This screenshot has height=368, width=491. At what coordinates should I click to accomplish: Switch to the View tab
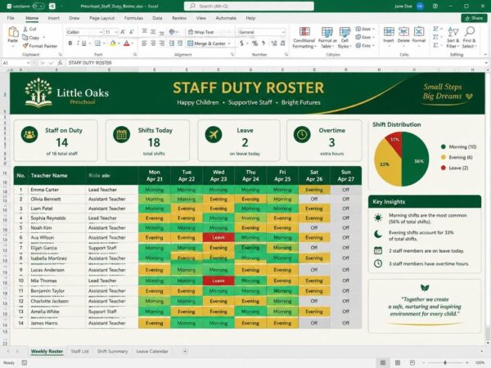coord(201,18)
